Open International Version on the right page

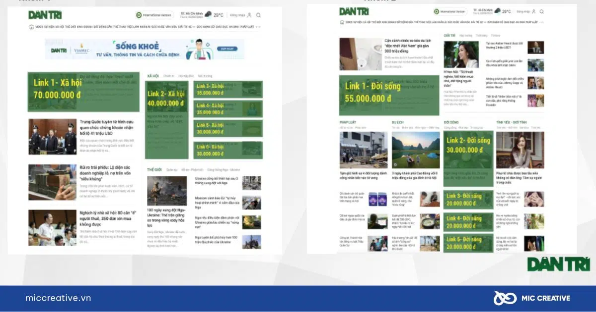[450, 11]
